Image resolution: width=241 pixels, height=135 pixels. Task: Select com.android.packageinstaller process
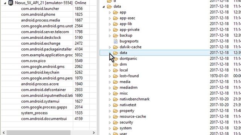click(x=46, y=49)
